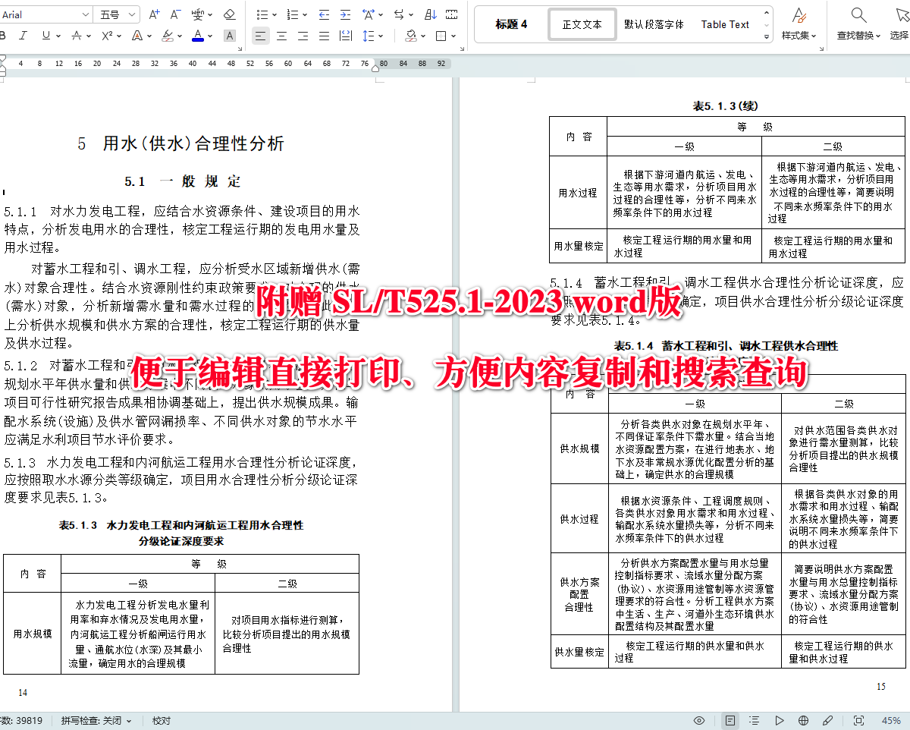This screenshot has width=910, height=730.
Task: Apply the superscript X² formatting
Action: tap(106, 36)
